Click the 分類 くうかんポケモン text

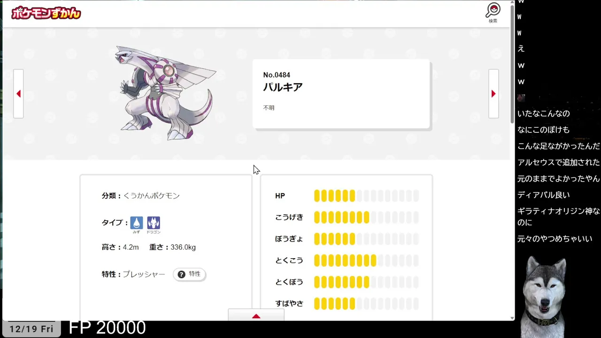(x=140, y=196)
